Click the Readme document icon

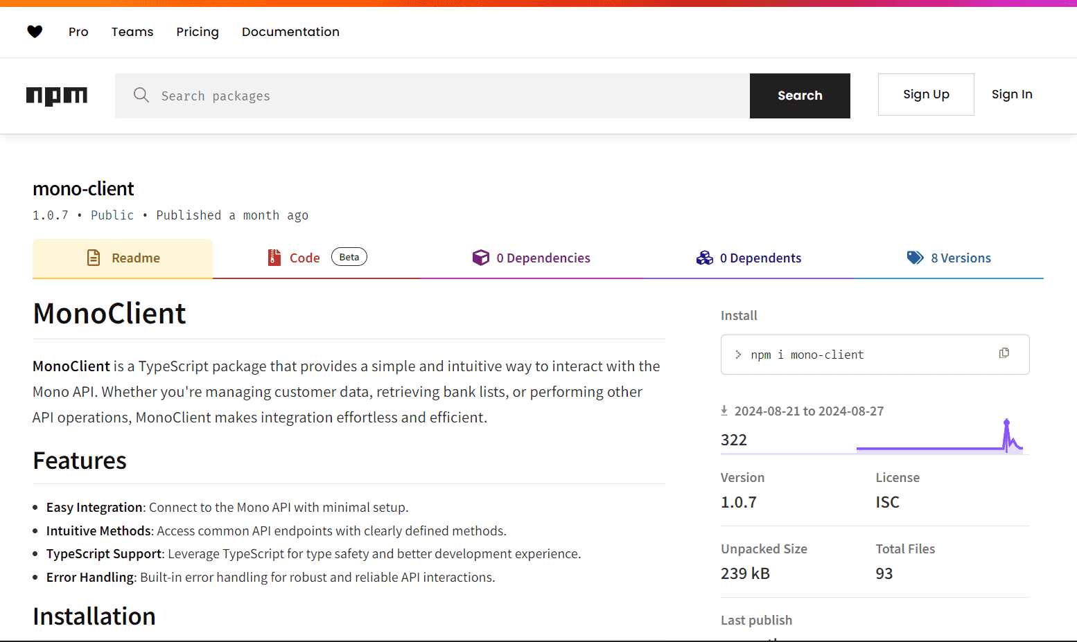pyautogui.click(x=94, y=257)
